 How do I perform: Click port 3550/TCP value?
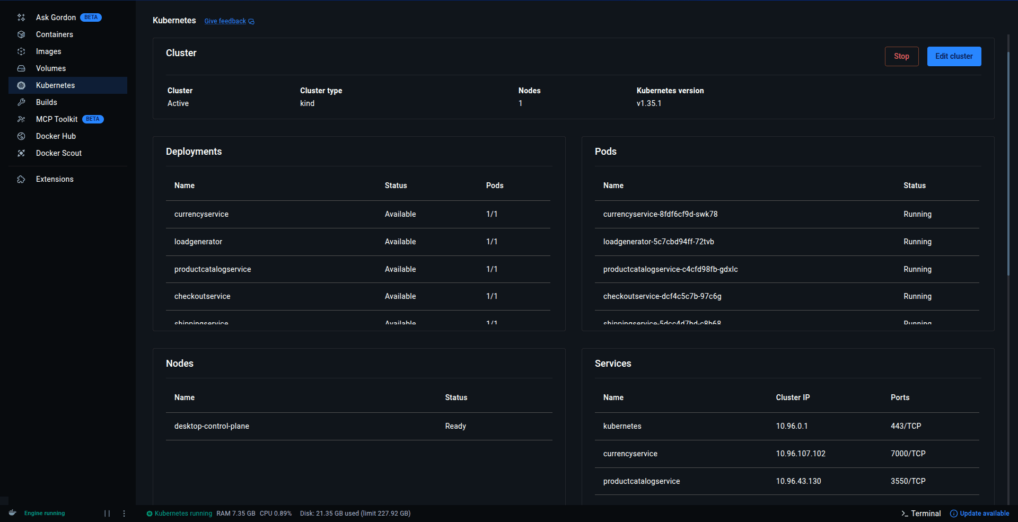point(908,481)
